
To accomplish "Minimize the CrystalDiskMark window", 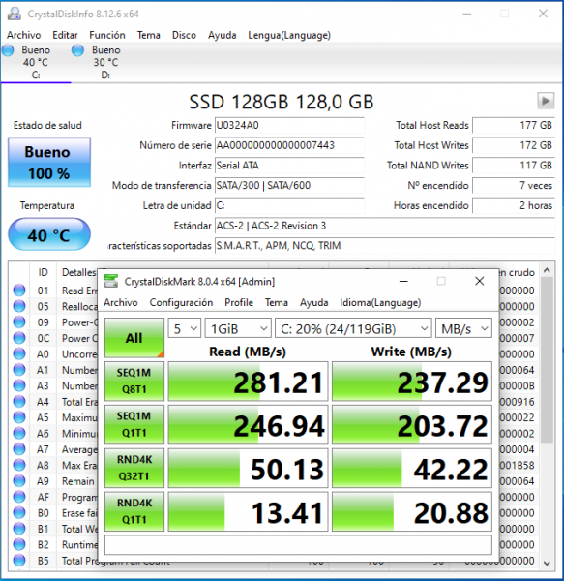I will [x=403, y=281].
